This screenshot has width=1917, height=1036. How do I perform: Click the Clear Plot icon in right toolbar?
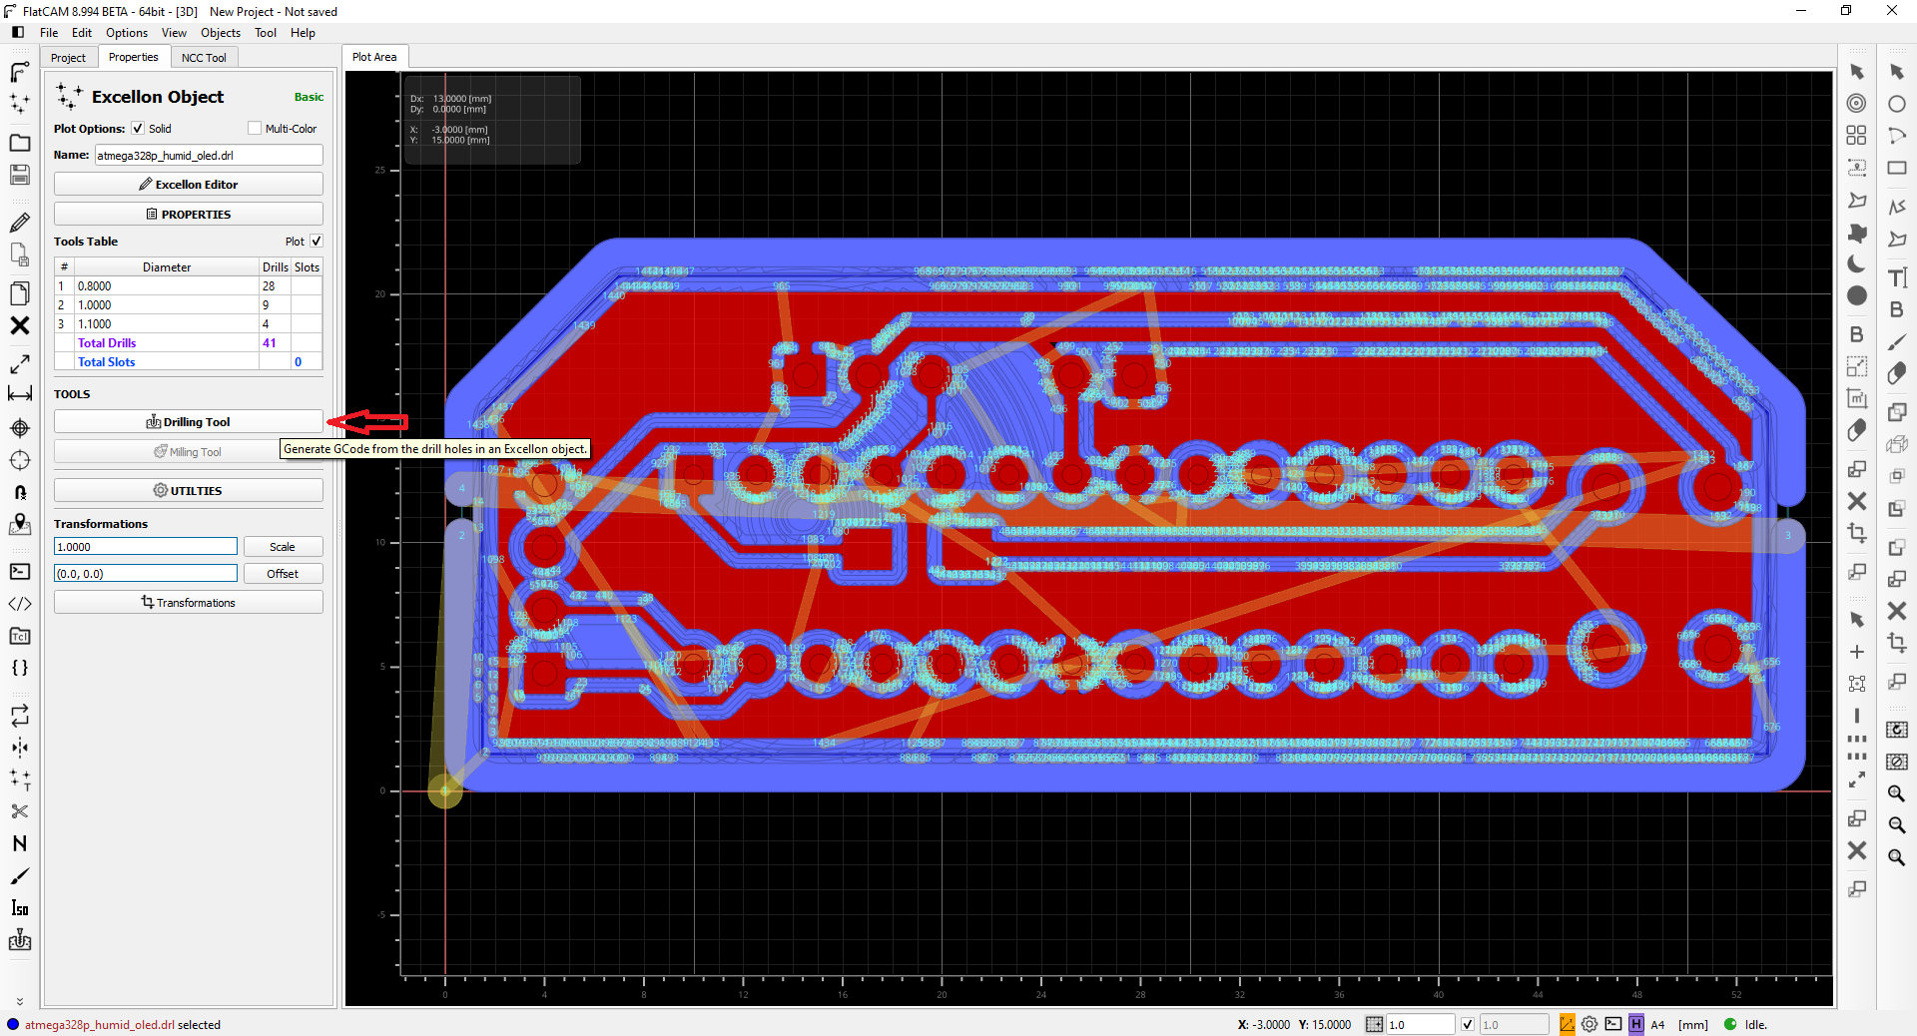(1897, 762)
